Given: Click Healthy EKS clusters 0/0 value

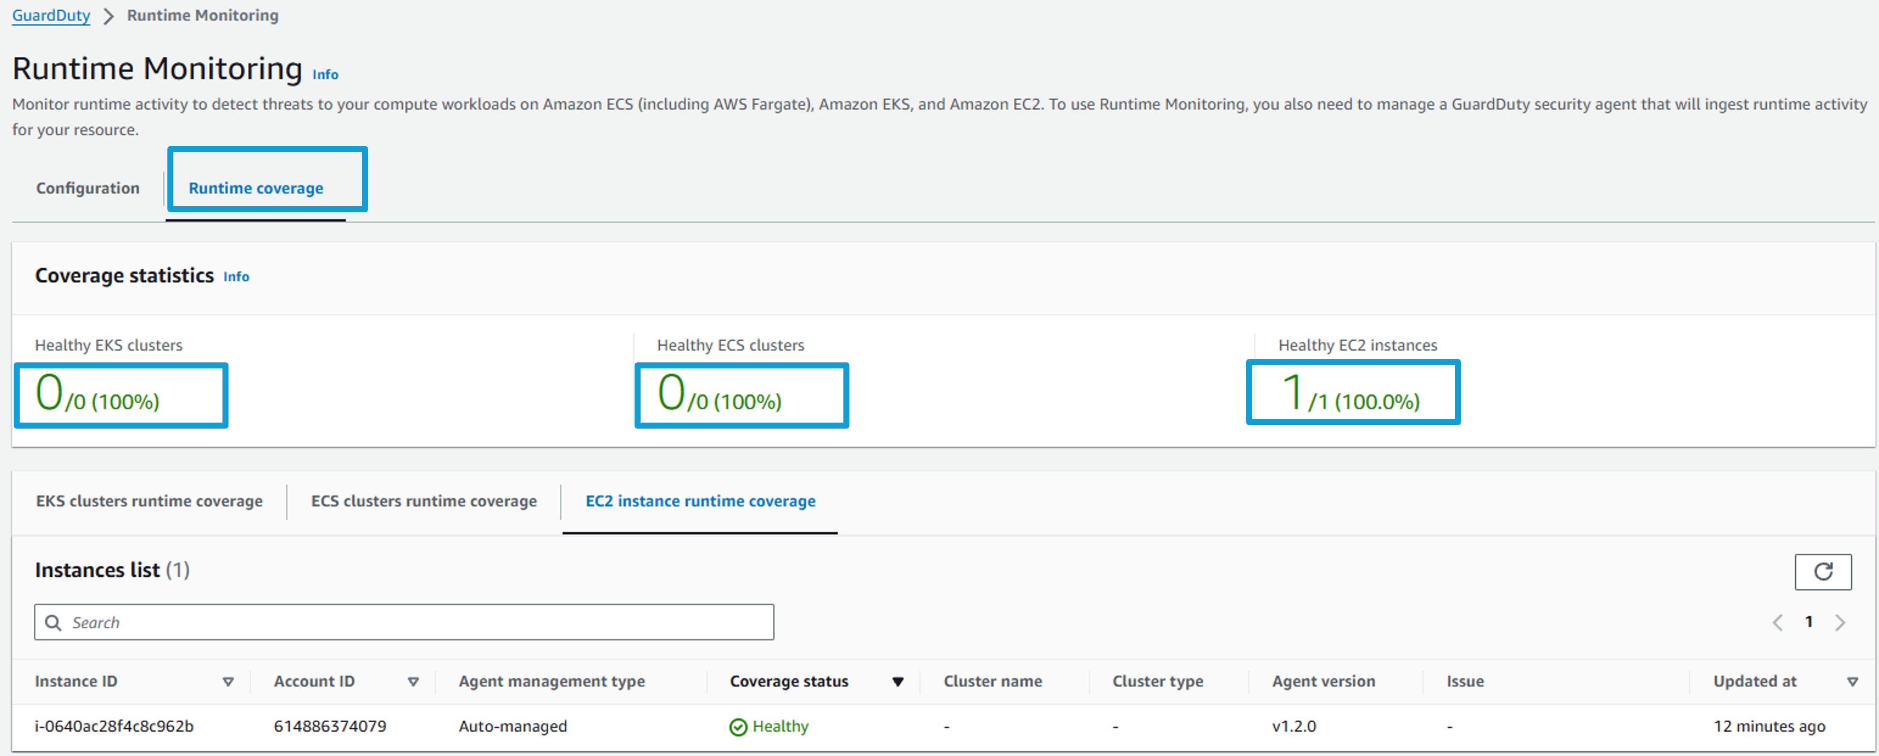Looking at the screenshot, I should pos(97,393).
